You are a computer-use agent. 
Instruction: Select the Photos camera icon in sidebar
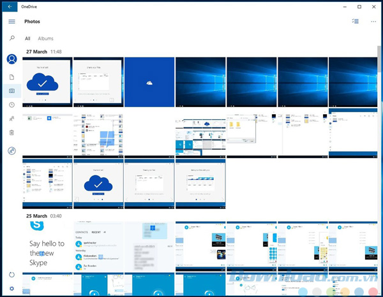[x=11, y=91]
